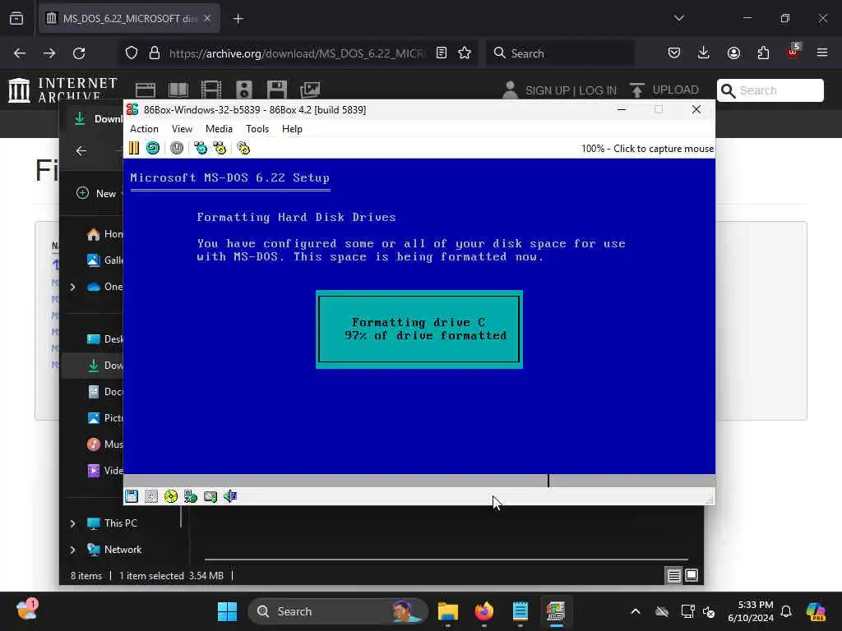The height and width of the screenshot is (631, 842).
Task: Send Ctrl+Alt+Esc via 86Box toolbar
Action: [x=220, y=148]
